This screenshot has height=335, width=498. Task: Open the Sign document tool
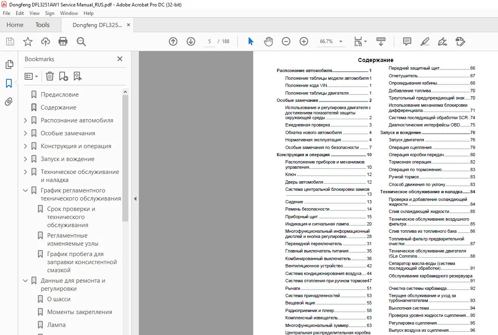tap(442, 41)
